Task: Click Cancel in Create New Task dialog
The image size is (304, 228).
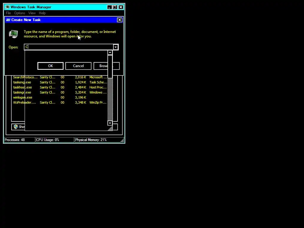Action: 78,66
